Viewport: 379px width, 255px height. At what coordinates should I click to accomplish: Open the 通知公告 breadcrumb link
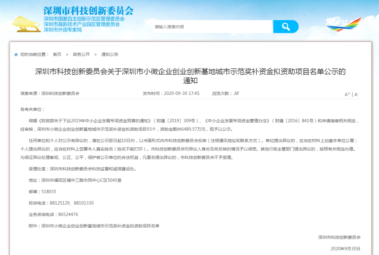tap(110, 55)
